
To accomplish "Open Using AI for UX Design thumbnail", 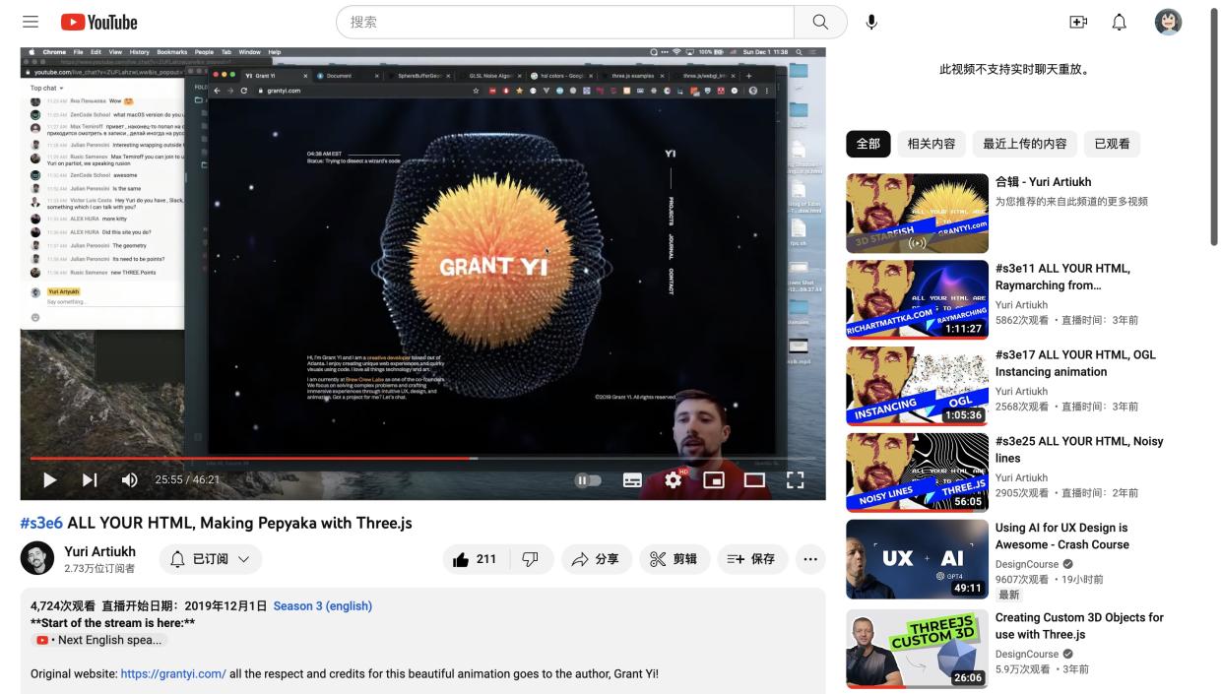I will 917,559.
